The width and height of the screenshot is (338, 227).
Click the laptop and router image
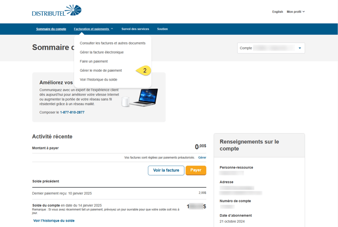(x=140, y=98)
